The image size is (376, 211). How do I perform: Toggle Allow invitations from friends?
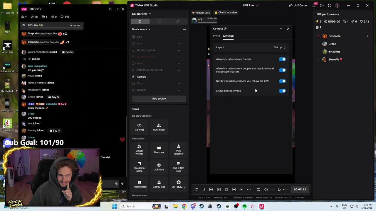[282, 59]
